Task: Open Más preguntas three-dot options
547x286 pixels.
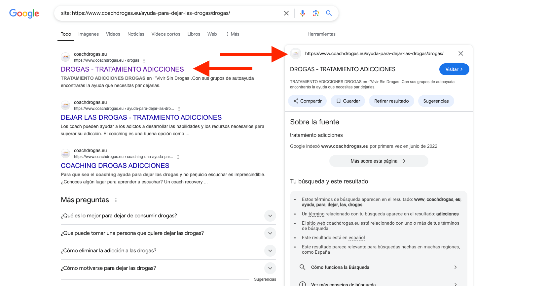Action: pos(116,200)
